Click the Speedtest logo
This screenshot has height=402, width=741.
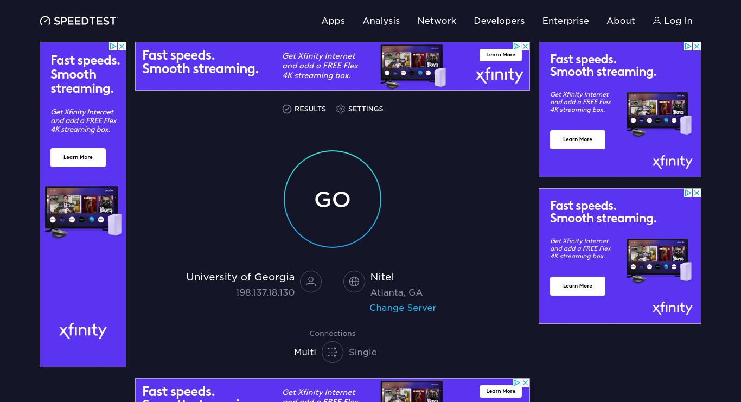79,21
